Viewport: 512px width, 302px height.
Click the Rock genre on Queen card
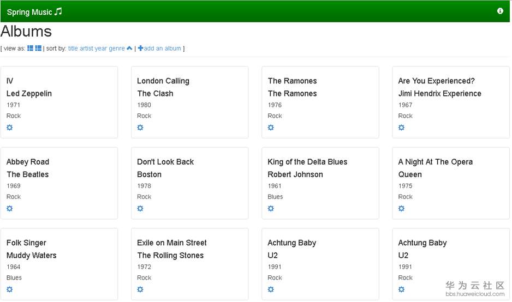(x=405, y=197)
